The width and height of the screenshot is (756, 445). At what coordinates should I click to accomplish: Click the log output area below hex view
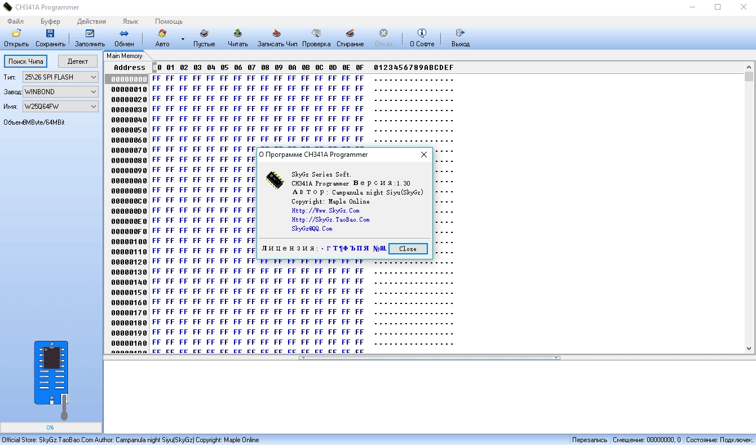coord(430,396)
